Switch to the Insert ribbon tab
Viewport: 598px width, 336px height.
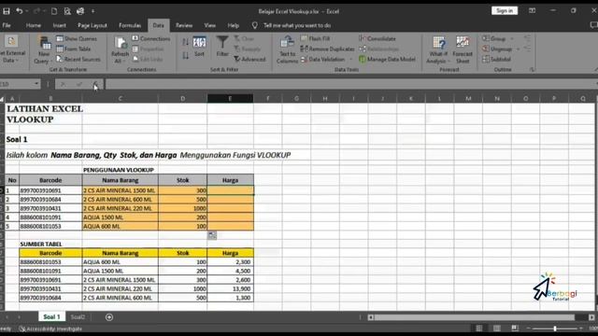pos(59,25)
